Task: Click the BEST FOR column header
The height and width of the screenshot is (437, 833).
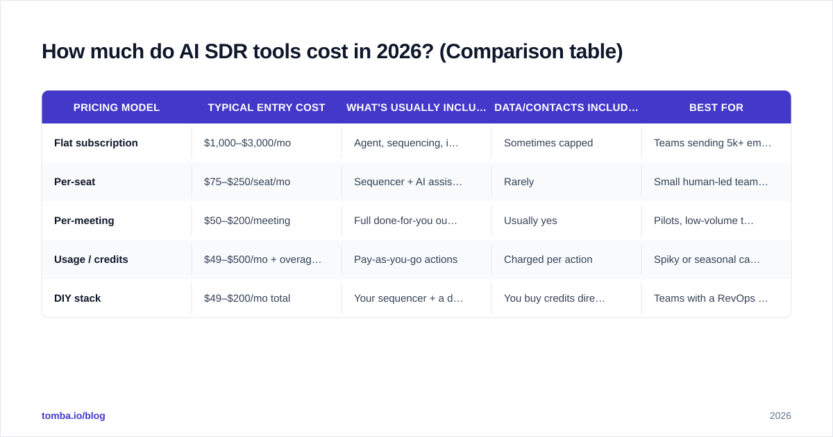Action: [716, 108]
